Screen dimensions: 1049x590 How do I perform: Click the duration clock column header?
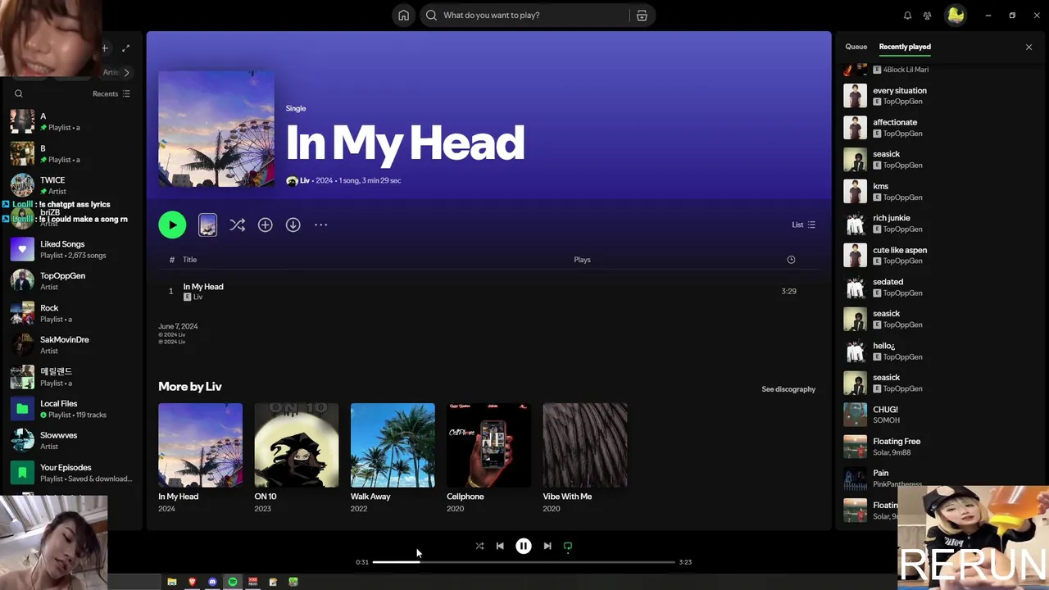[791, 260]
